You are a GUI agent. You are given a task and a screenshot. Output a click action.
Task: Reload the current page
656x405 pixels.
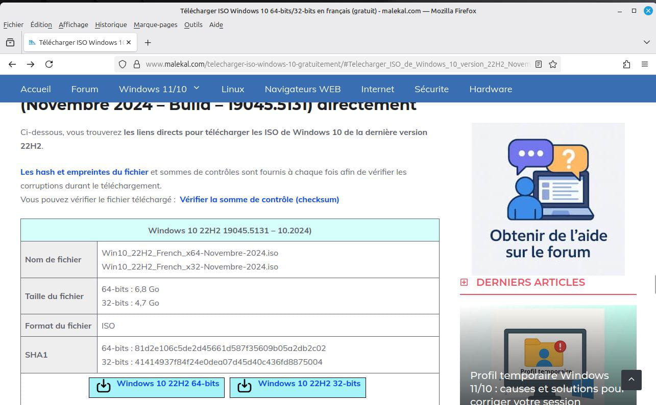(49, 64)
